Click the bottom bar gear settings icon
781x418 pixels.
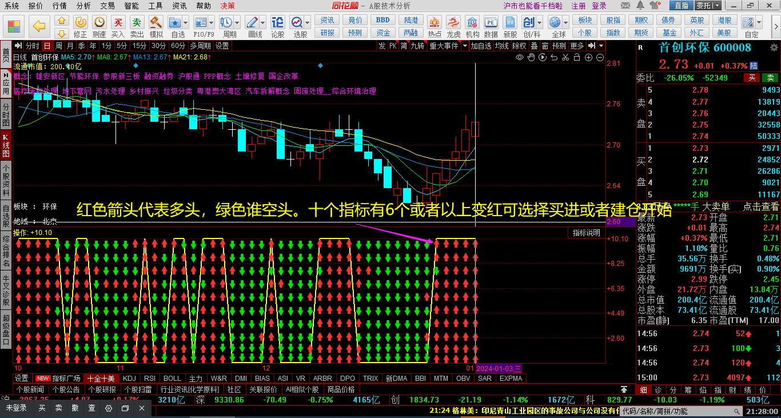[109, 408]
